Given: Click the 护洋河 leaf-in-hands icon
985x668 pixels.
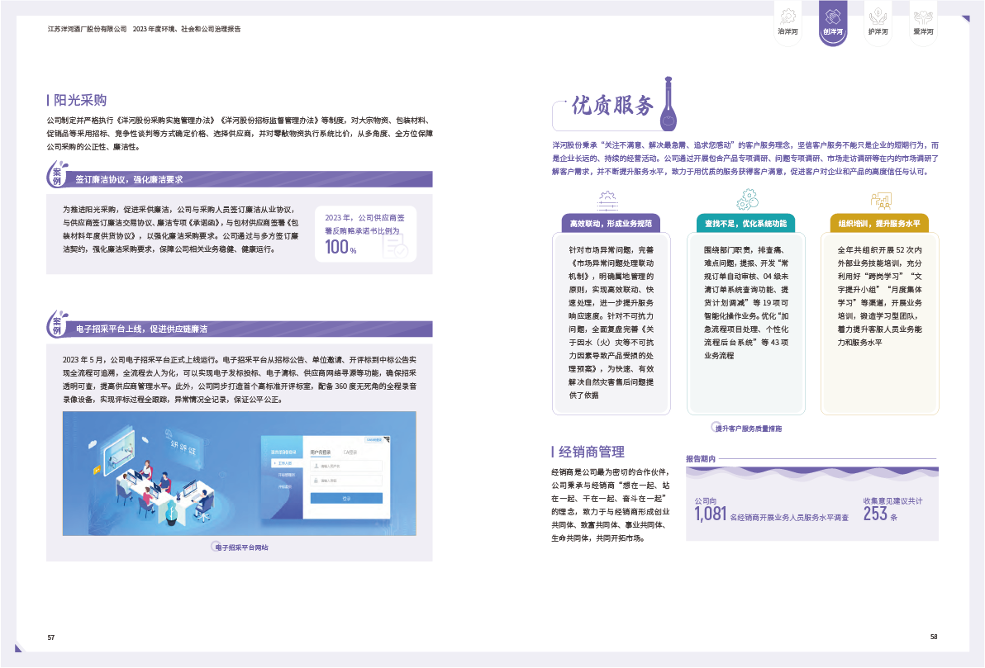Looking at the screenshot, I should click(x=878, y=17).
